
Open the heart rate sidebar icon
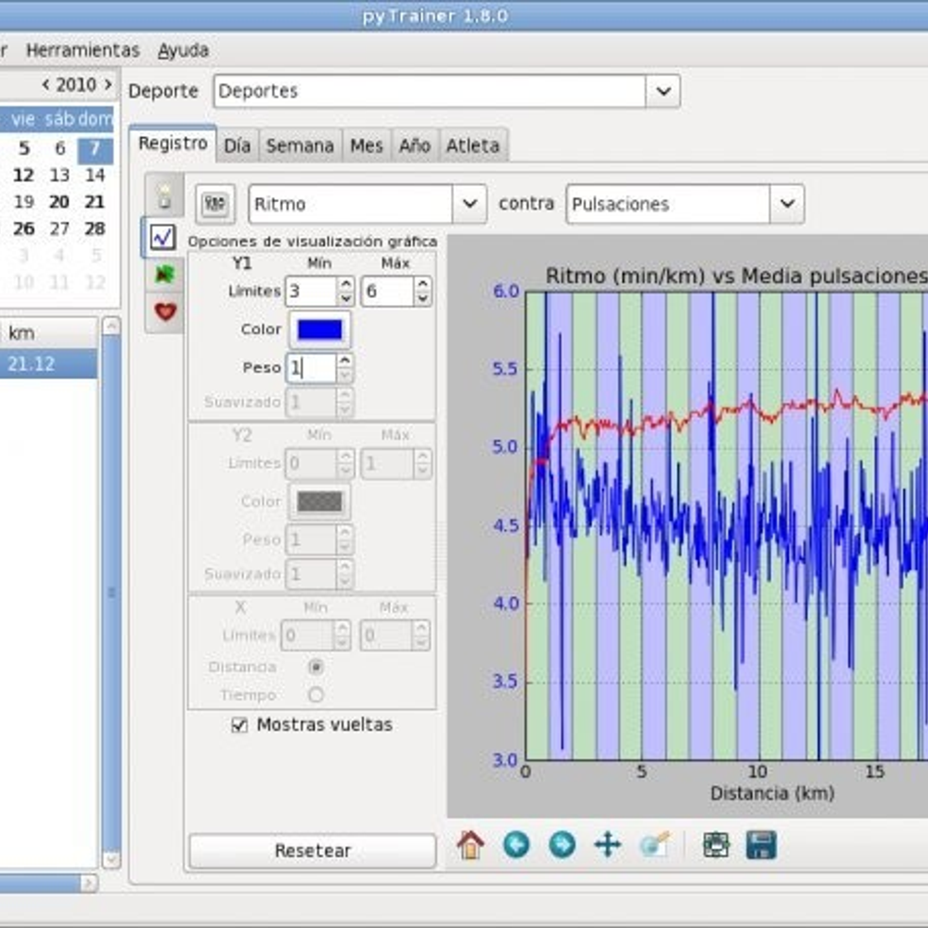[165, 312]
